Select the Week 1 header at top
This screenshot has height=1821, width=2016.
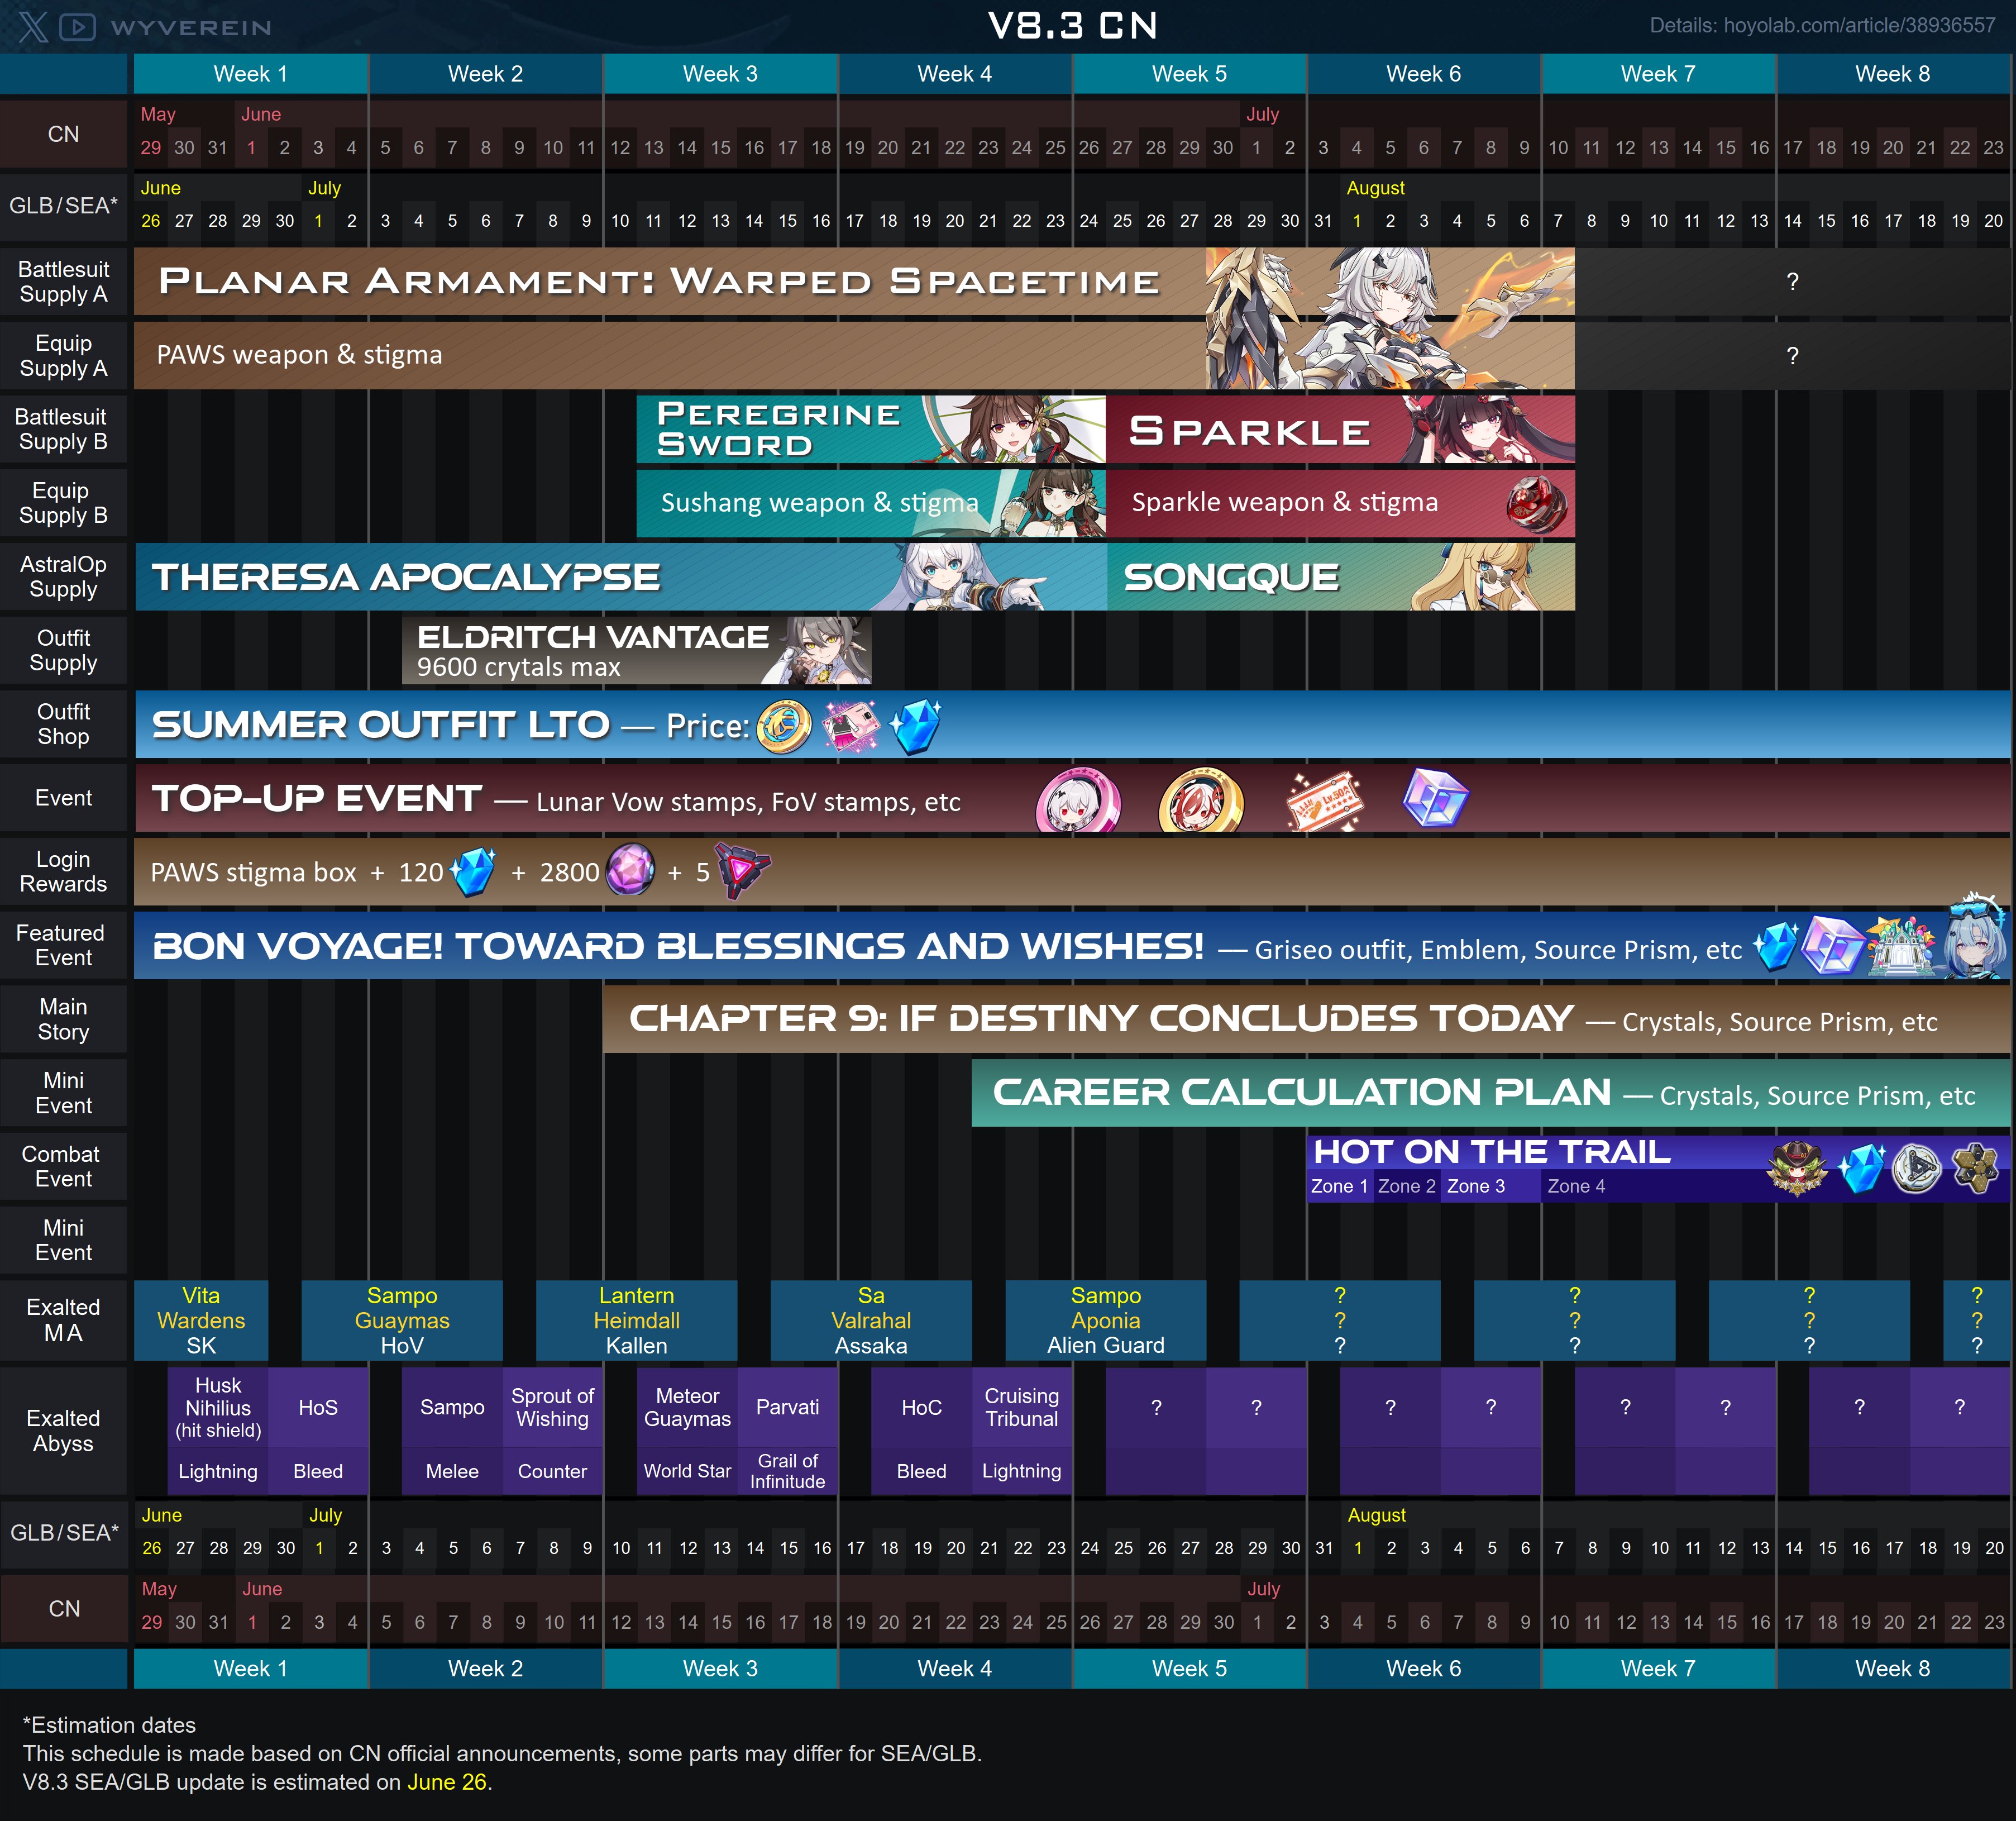click(x=251, y=74)
